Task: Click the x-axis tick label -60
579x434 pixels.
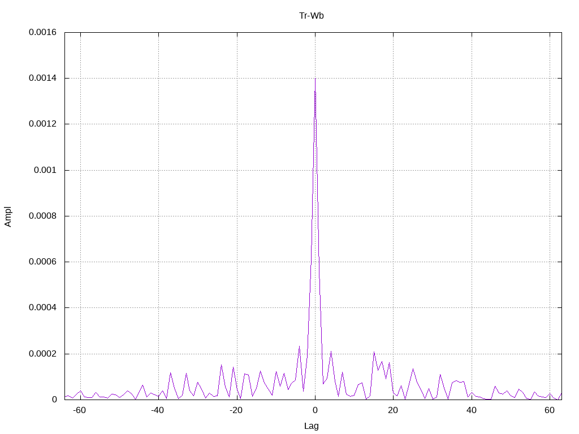Action: pyautogui.click(x=79, y=410)
